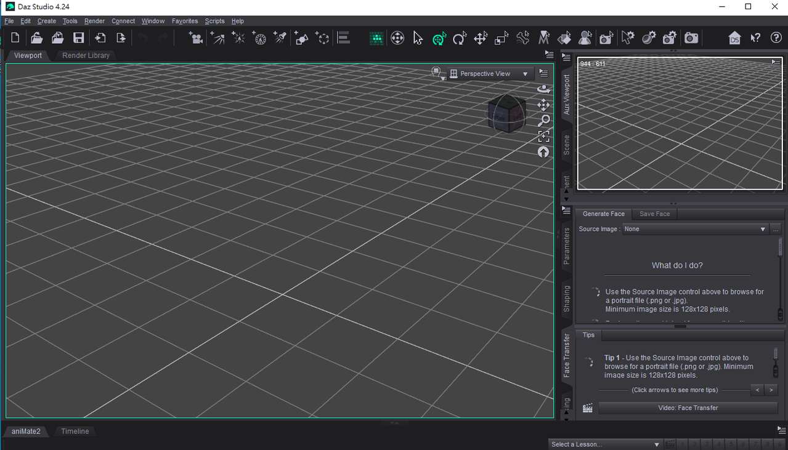Click the viewport frame/zoom magnifier icon

click(543, 121)
